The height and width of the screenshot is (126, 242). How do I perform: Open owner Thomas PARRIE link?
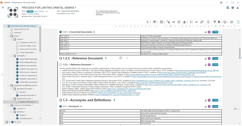[34, 14]
